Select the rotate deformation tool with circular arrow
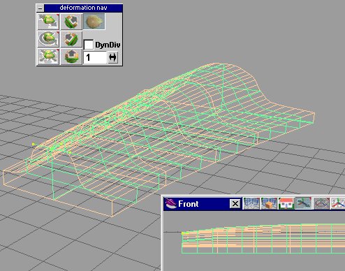This screenshot has height=271, width=345. 48,39
